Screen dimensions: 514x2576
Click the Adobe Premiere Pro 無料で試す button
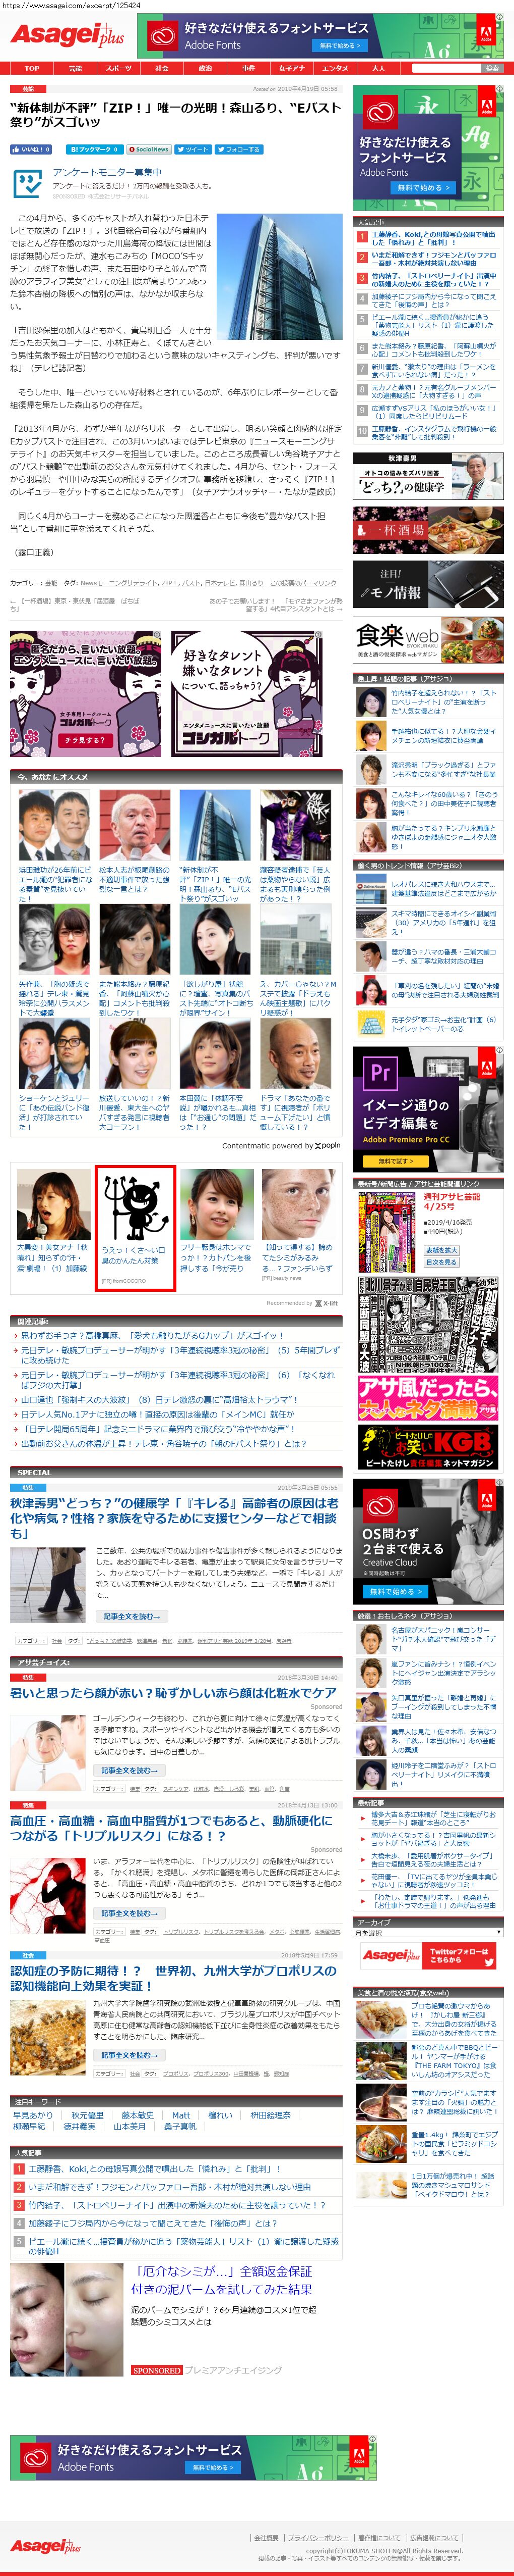point(395,1161)
